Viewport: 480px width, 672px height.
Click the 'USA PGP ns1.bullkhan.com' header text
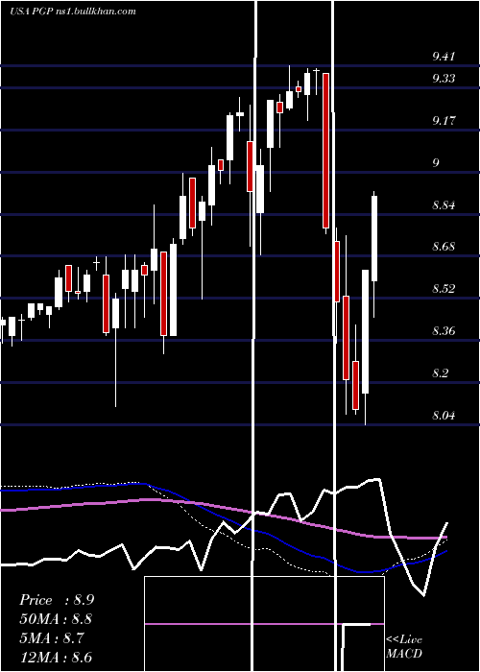73,12
